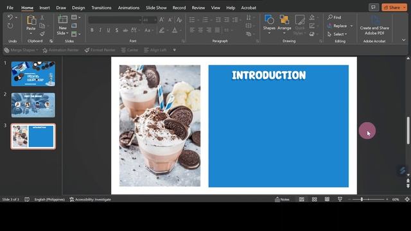
Task: Toggle Bold formatting
Action: click(92, 30)
